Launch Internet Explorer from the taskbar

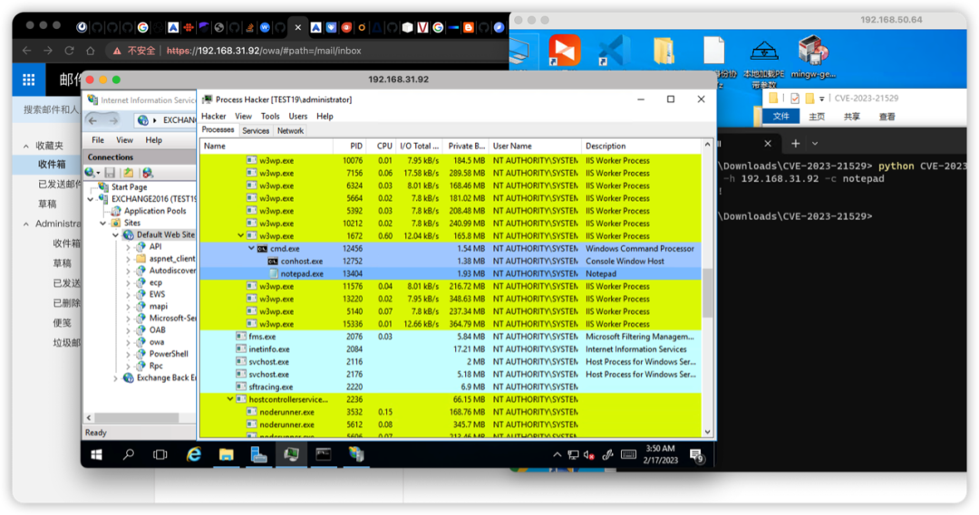point(194,454)
